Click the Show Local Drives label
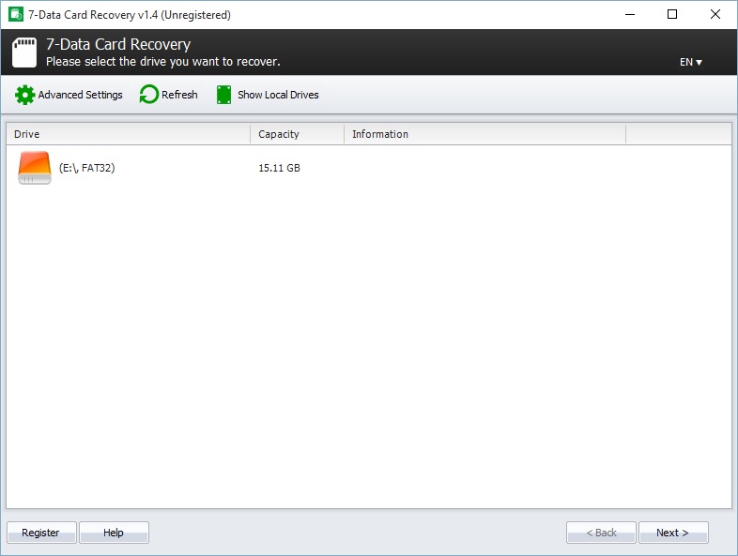The image size is (738, 556). pyautogui.click(x=278, y=95)
